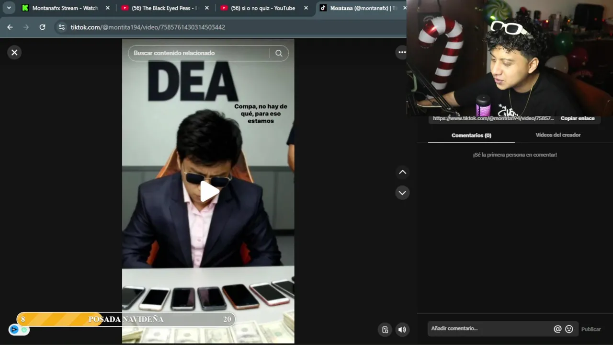Go to the next video arrow
Image resolution: width=613 pixels, height=345 pixels.
(x=402, y=193)
